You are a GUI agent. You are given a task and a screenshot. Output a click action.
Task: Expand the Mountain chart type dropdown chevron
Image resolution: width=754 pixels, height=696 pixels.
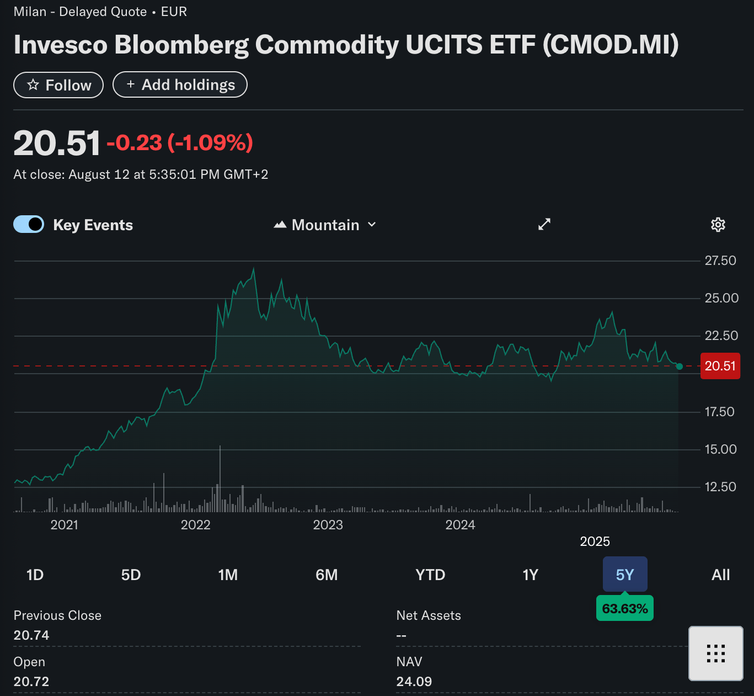372,225
